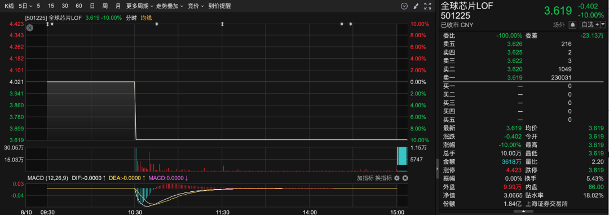This screenshot has width=609, height=215.
Task: Switch to daily 日 period
Action: [x=92, y=6]
